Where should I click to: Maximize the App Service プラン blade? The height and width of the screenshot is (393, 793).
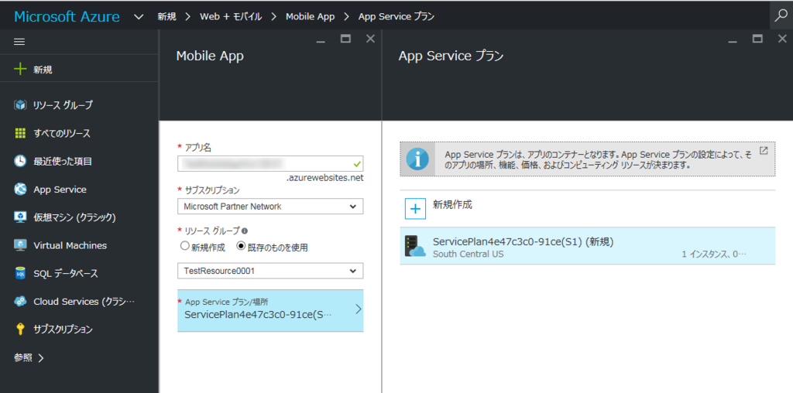click(x=757, y=39)
